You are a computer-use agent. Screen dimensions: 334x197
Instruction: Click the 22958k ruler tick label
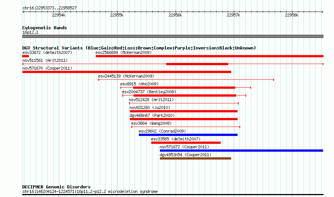292,15
